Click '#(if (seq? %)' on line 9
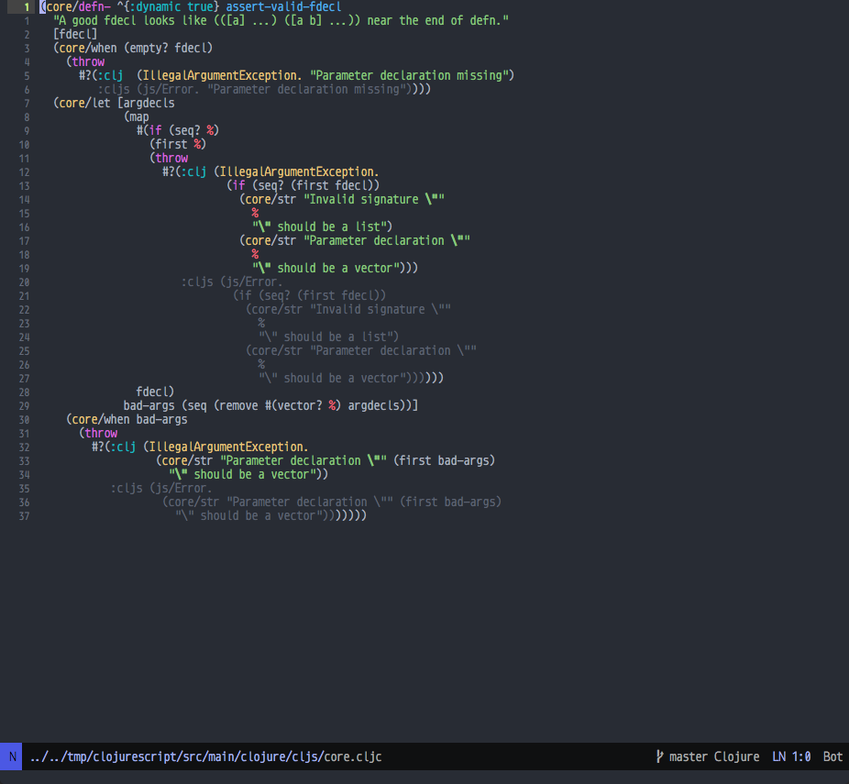The image size is (849, 784). [x=178, y=130]
